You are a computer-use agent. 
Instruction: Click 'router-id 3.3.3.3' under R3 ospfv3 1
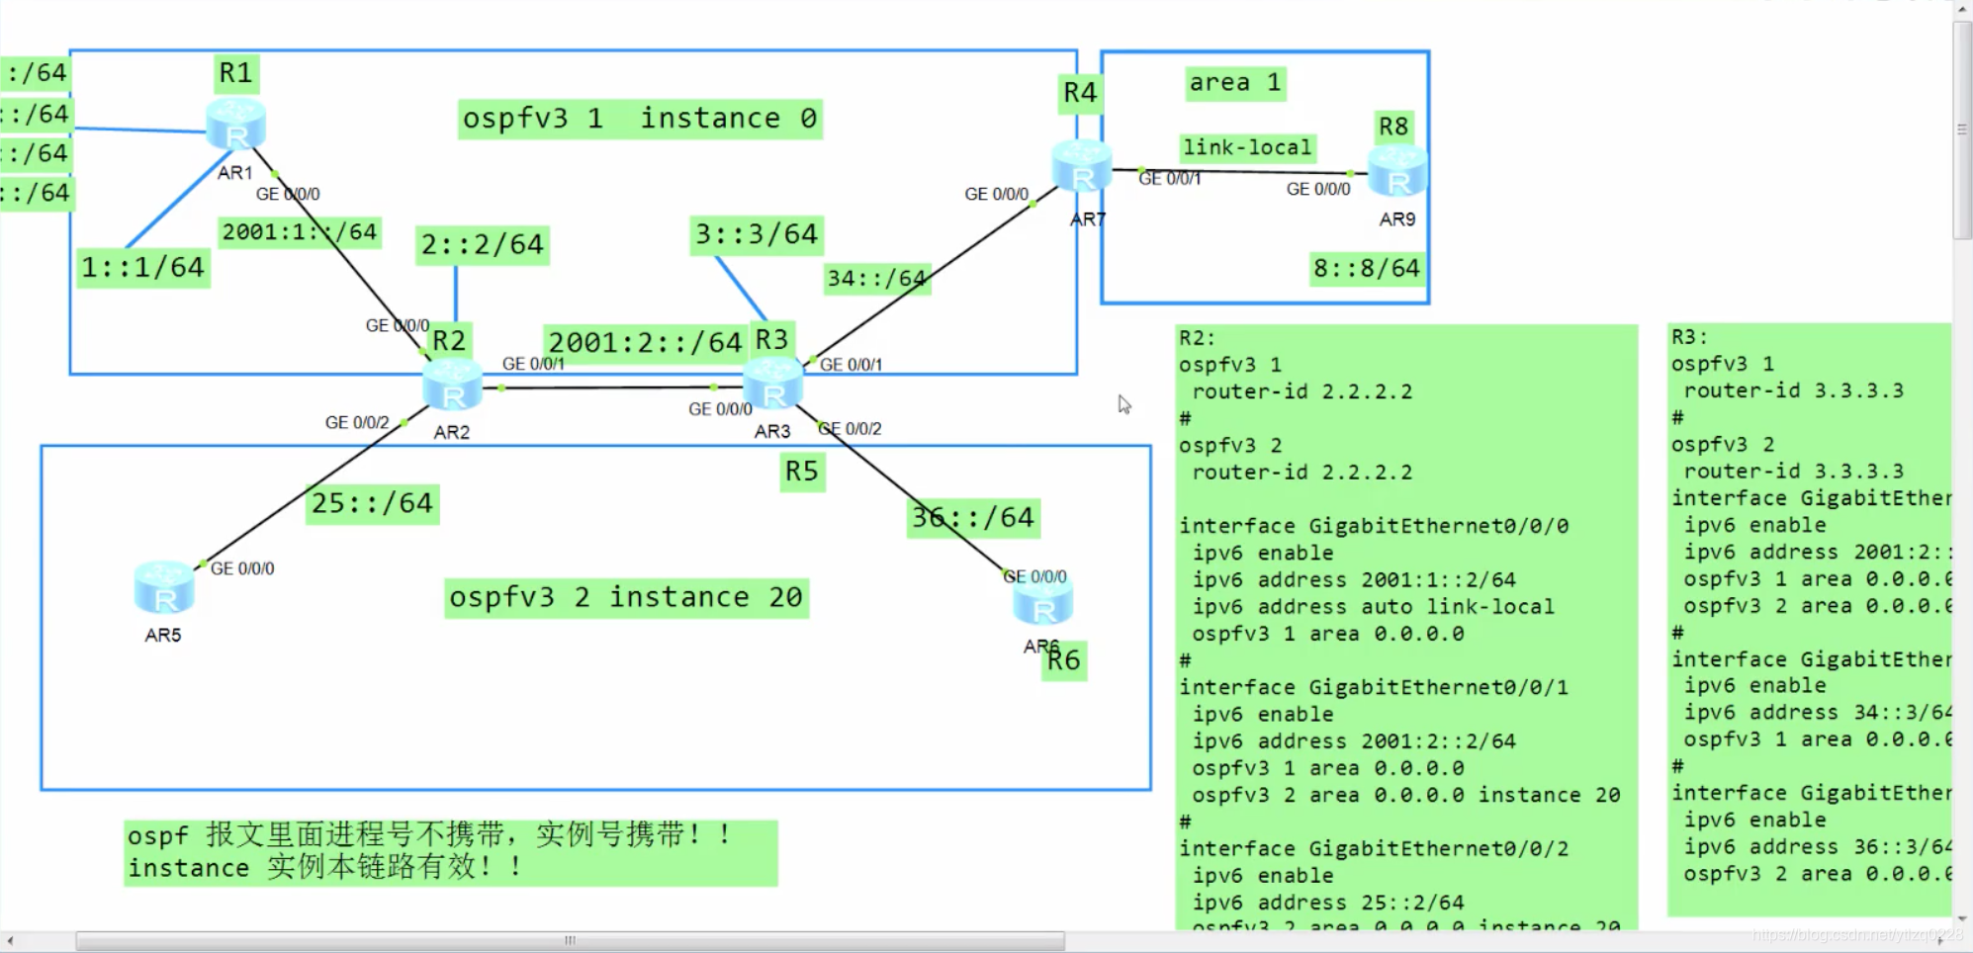(1794, 390)
